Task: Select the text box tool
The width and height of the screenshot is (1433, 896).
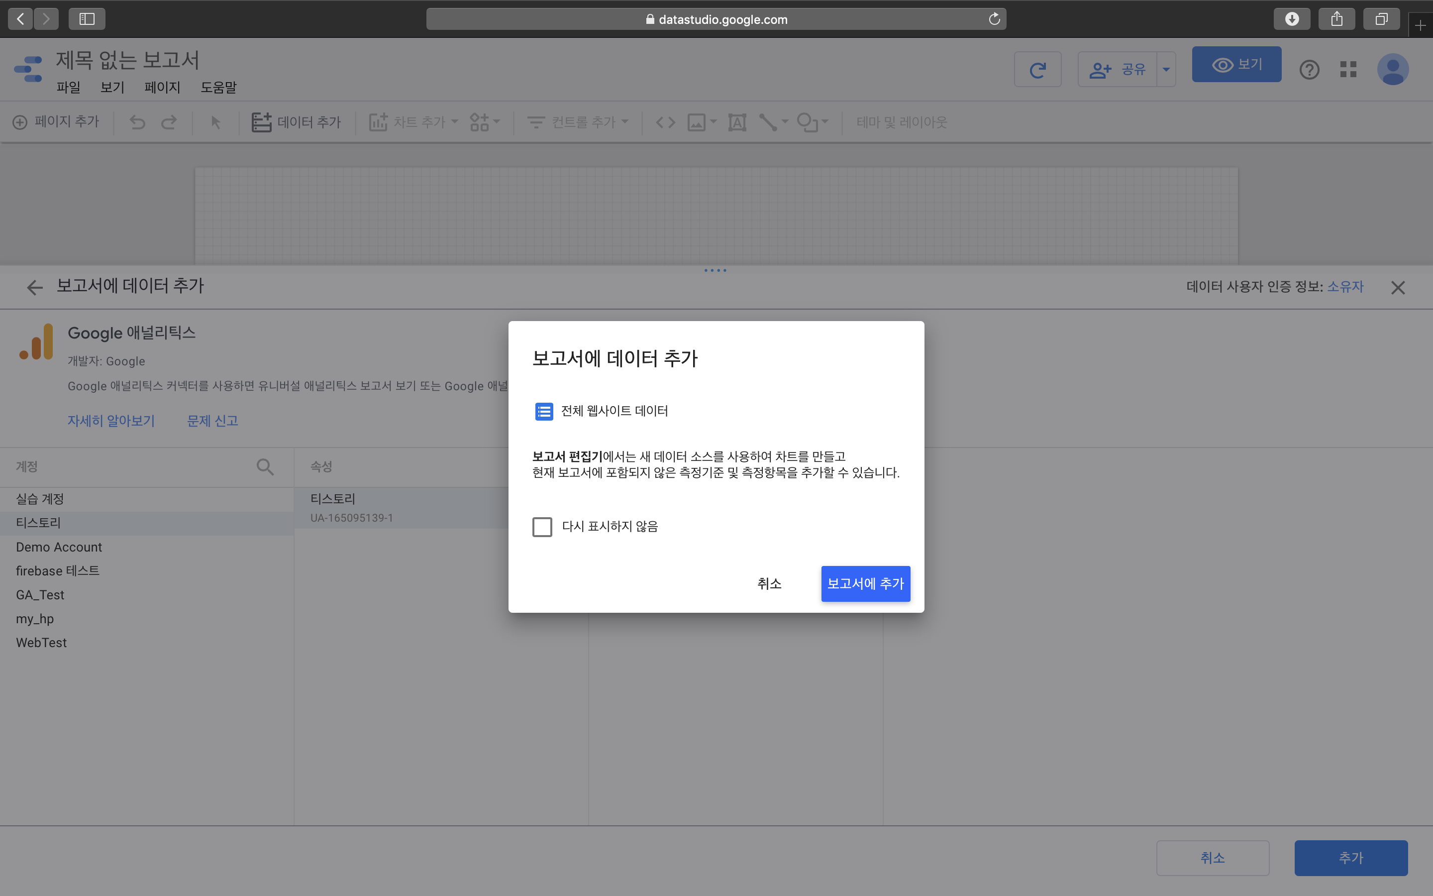Action: coord(736,122)
